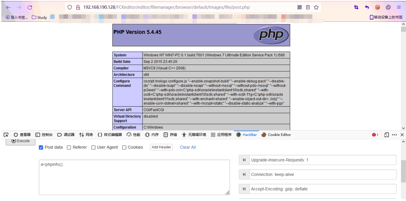This screenshot has height=201, width=406.
Task: Reload the page with the refresh icon
Action: pyautogui.click(x=30, y=7)
